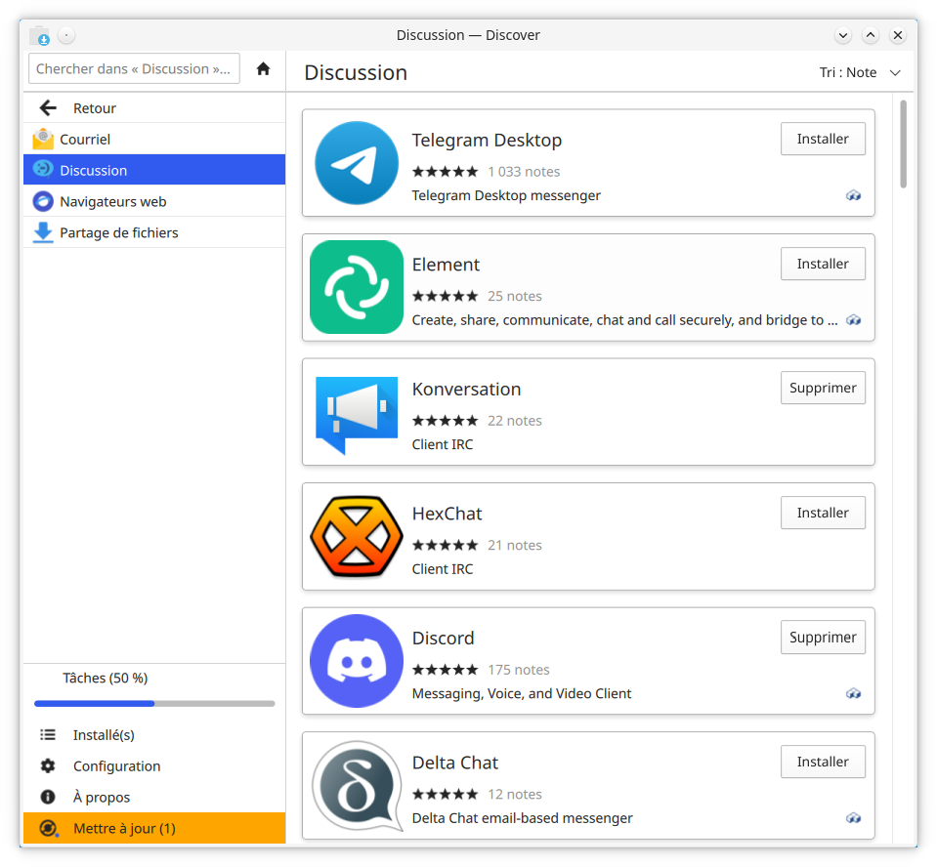Click Supprimer to remove Konversation
This screenshot has height=867, width=937.
pos(823,388)
